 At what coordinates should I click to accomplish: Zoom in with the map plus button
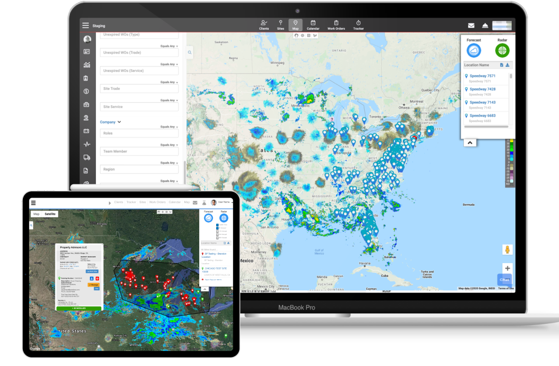507,269
